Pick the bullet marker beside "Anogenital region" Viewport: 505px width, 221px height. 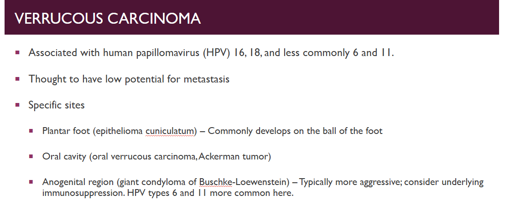pos(31,182)
